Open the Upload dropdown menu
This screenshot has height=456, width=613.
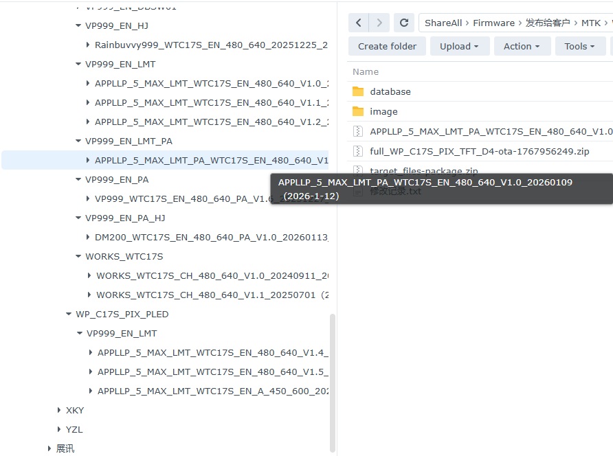pyautogui.click(x=460, y=46)
